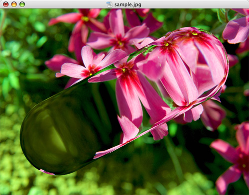Viewport: 249px width, 195px height.
Task: Zoom the window using the green button
Action: tap(22, 4)
